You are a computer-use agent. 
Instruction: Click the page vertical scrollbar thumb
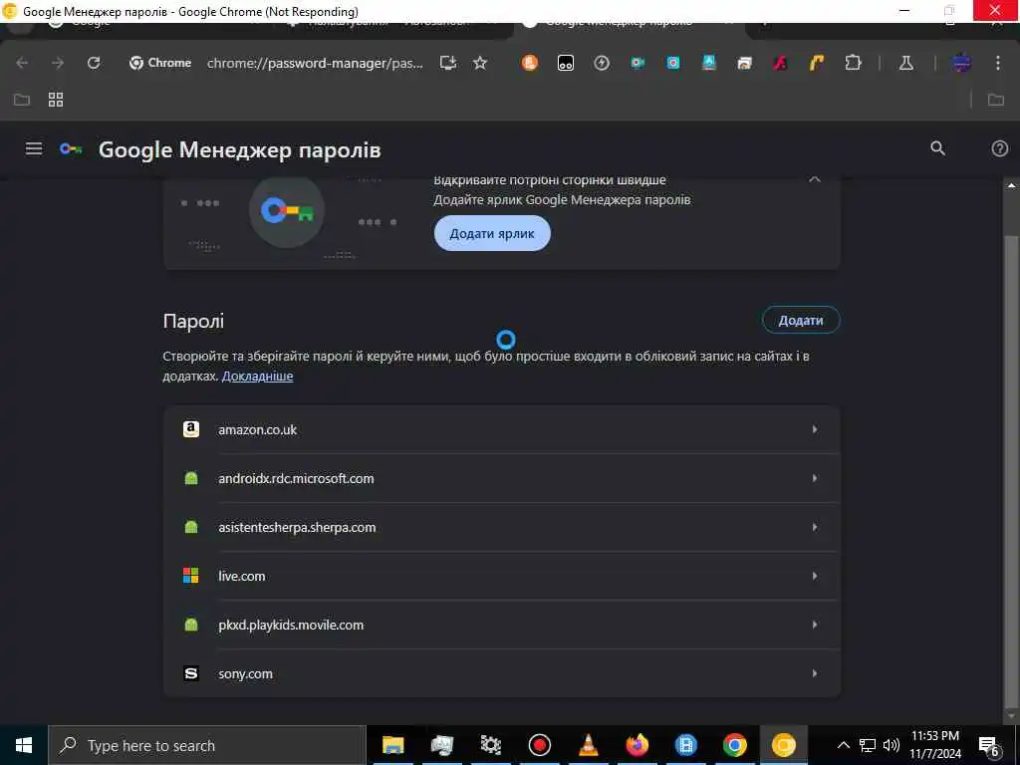coord(1011,471)
